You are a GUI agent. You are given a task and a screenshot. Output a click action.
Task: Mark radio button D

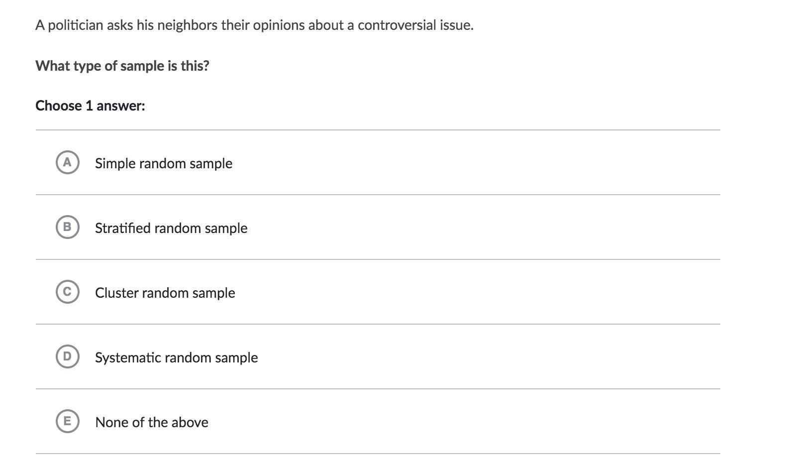coord(67,356)
